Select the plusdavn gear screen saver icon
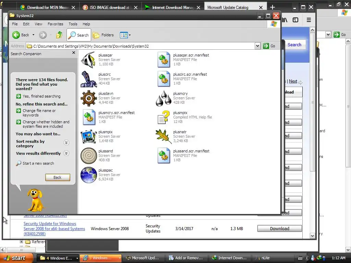 [x=89, y=98]
